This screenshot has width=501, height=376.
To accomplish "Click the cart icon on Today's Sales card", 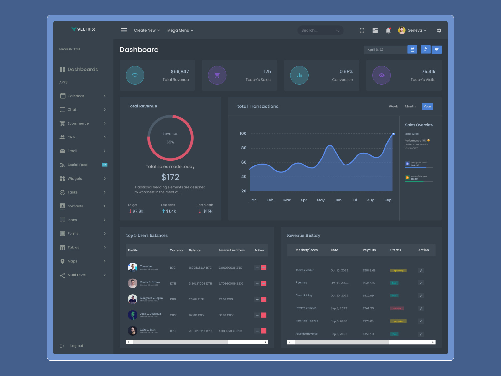I will point(217,75).
